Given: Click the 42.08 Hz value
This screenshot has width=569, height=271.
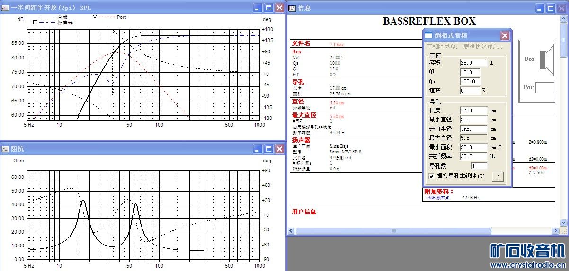Looking at the screenshot, I should click(x=471, y=198).
